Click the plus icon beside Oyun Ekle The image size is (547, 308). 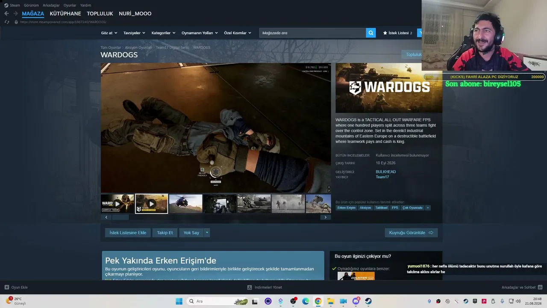pos(6,287)
